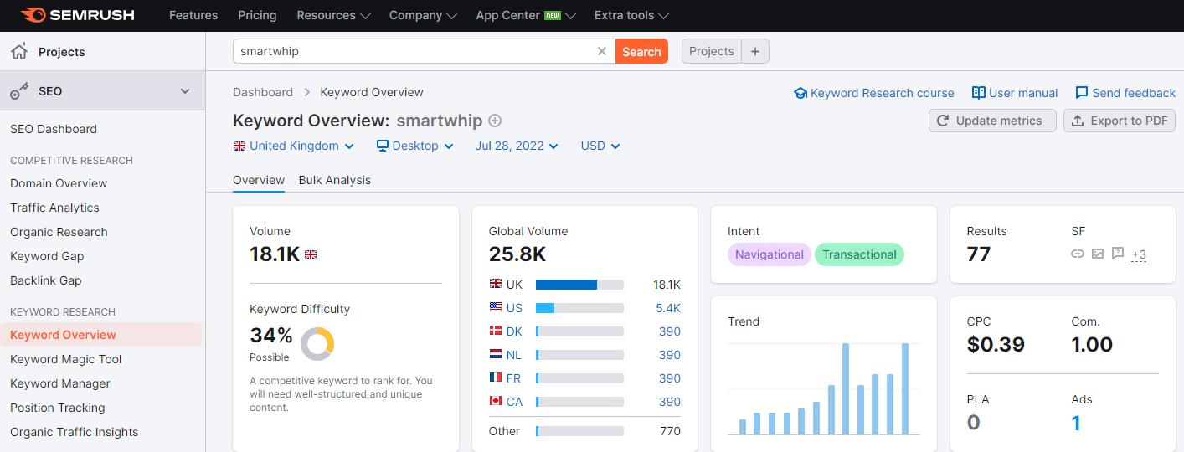Open SEO Dashboard in sidebar
Screen dimensions: 1184x452
click(54, 129)
